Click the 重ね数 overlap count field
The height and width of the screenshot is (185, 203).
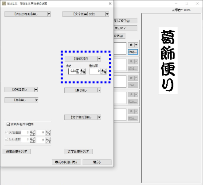[x=95, y=71]
